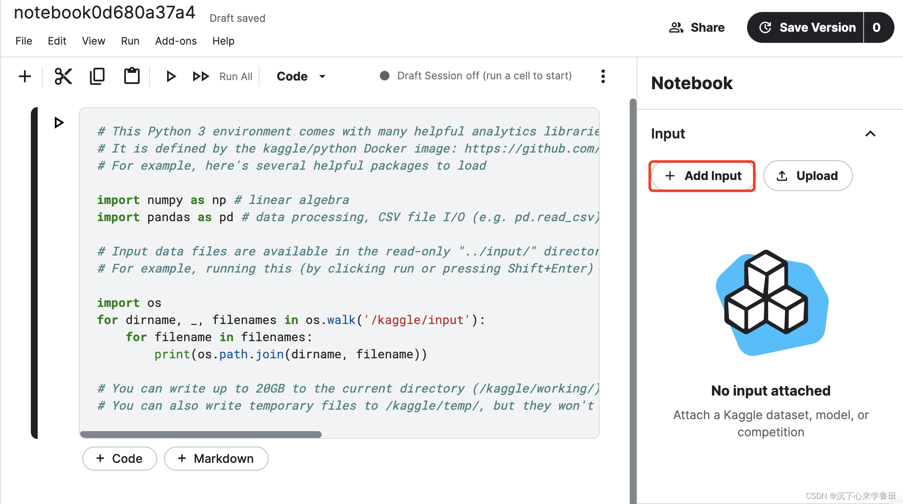903x504 pixels.
Task: Click the Upload button
Action: 807,175
